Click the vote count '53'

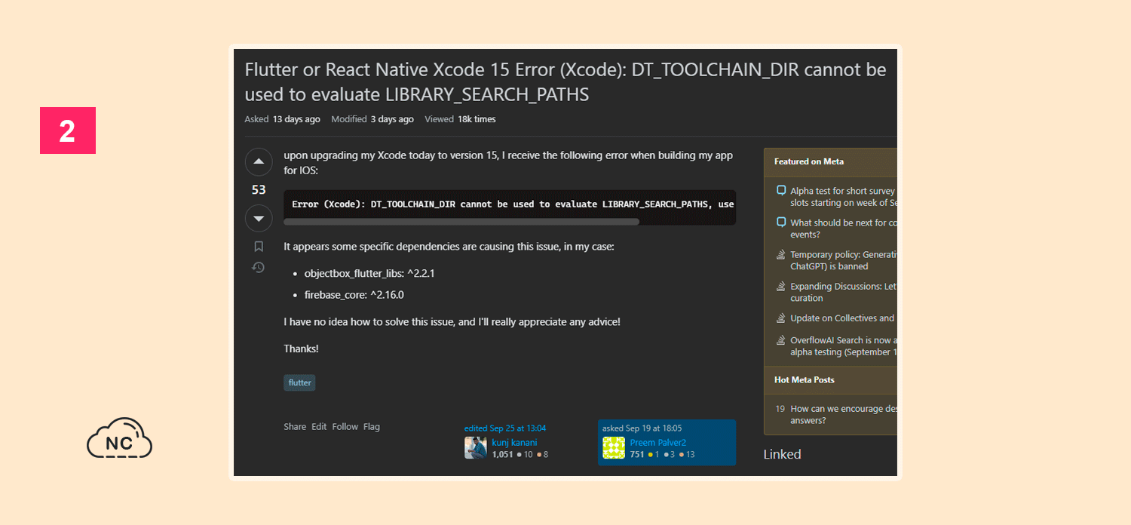[x=259, y=190]
